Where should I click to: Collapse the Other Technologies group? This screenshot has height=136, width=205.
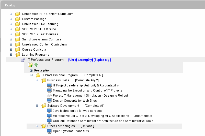click(x=37, y=126)
